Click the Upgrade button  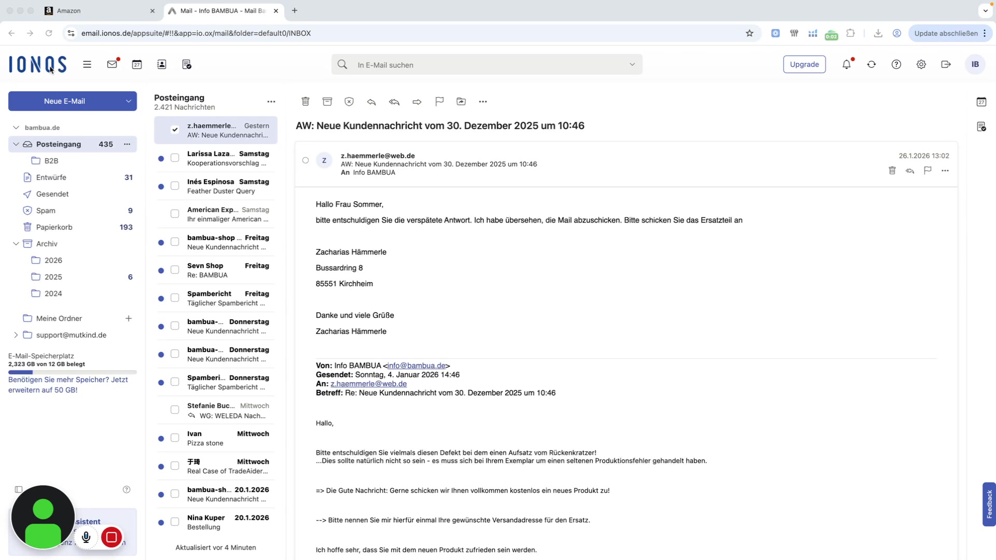(804, 64)
